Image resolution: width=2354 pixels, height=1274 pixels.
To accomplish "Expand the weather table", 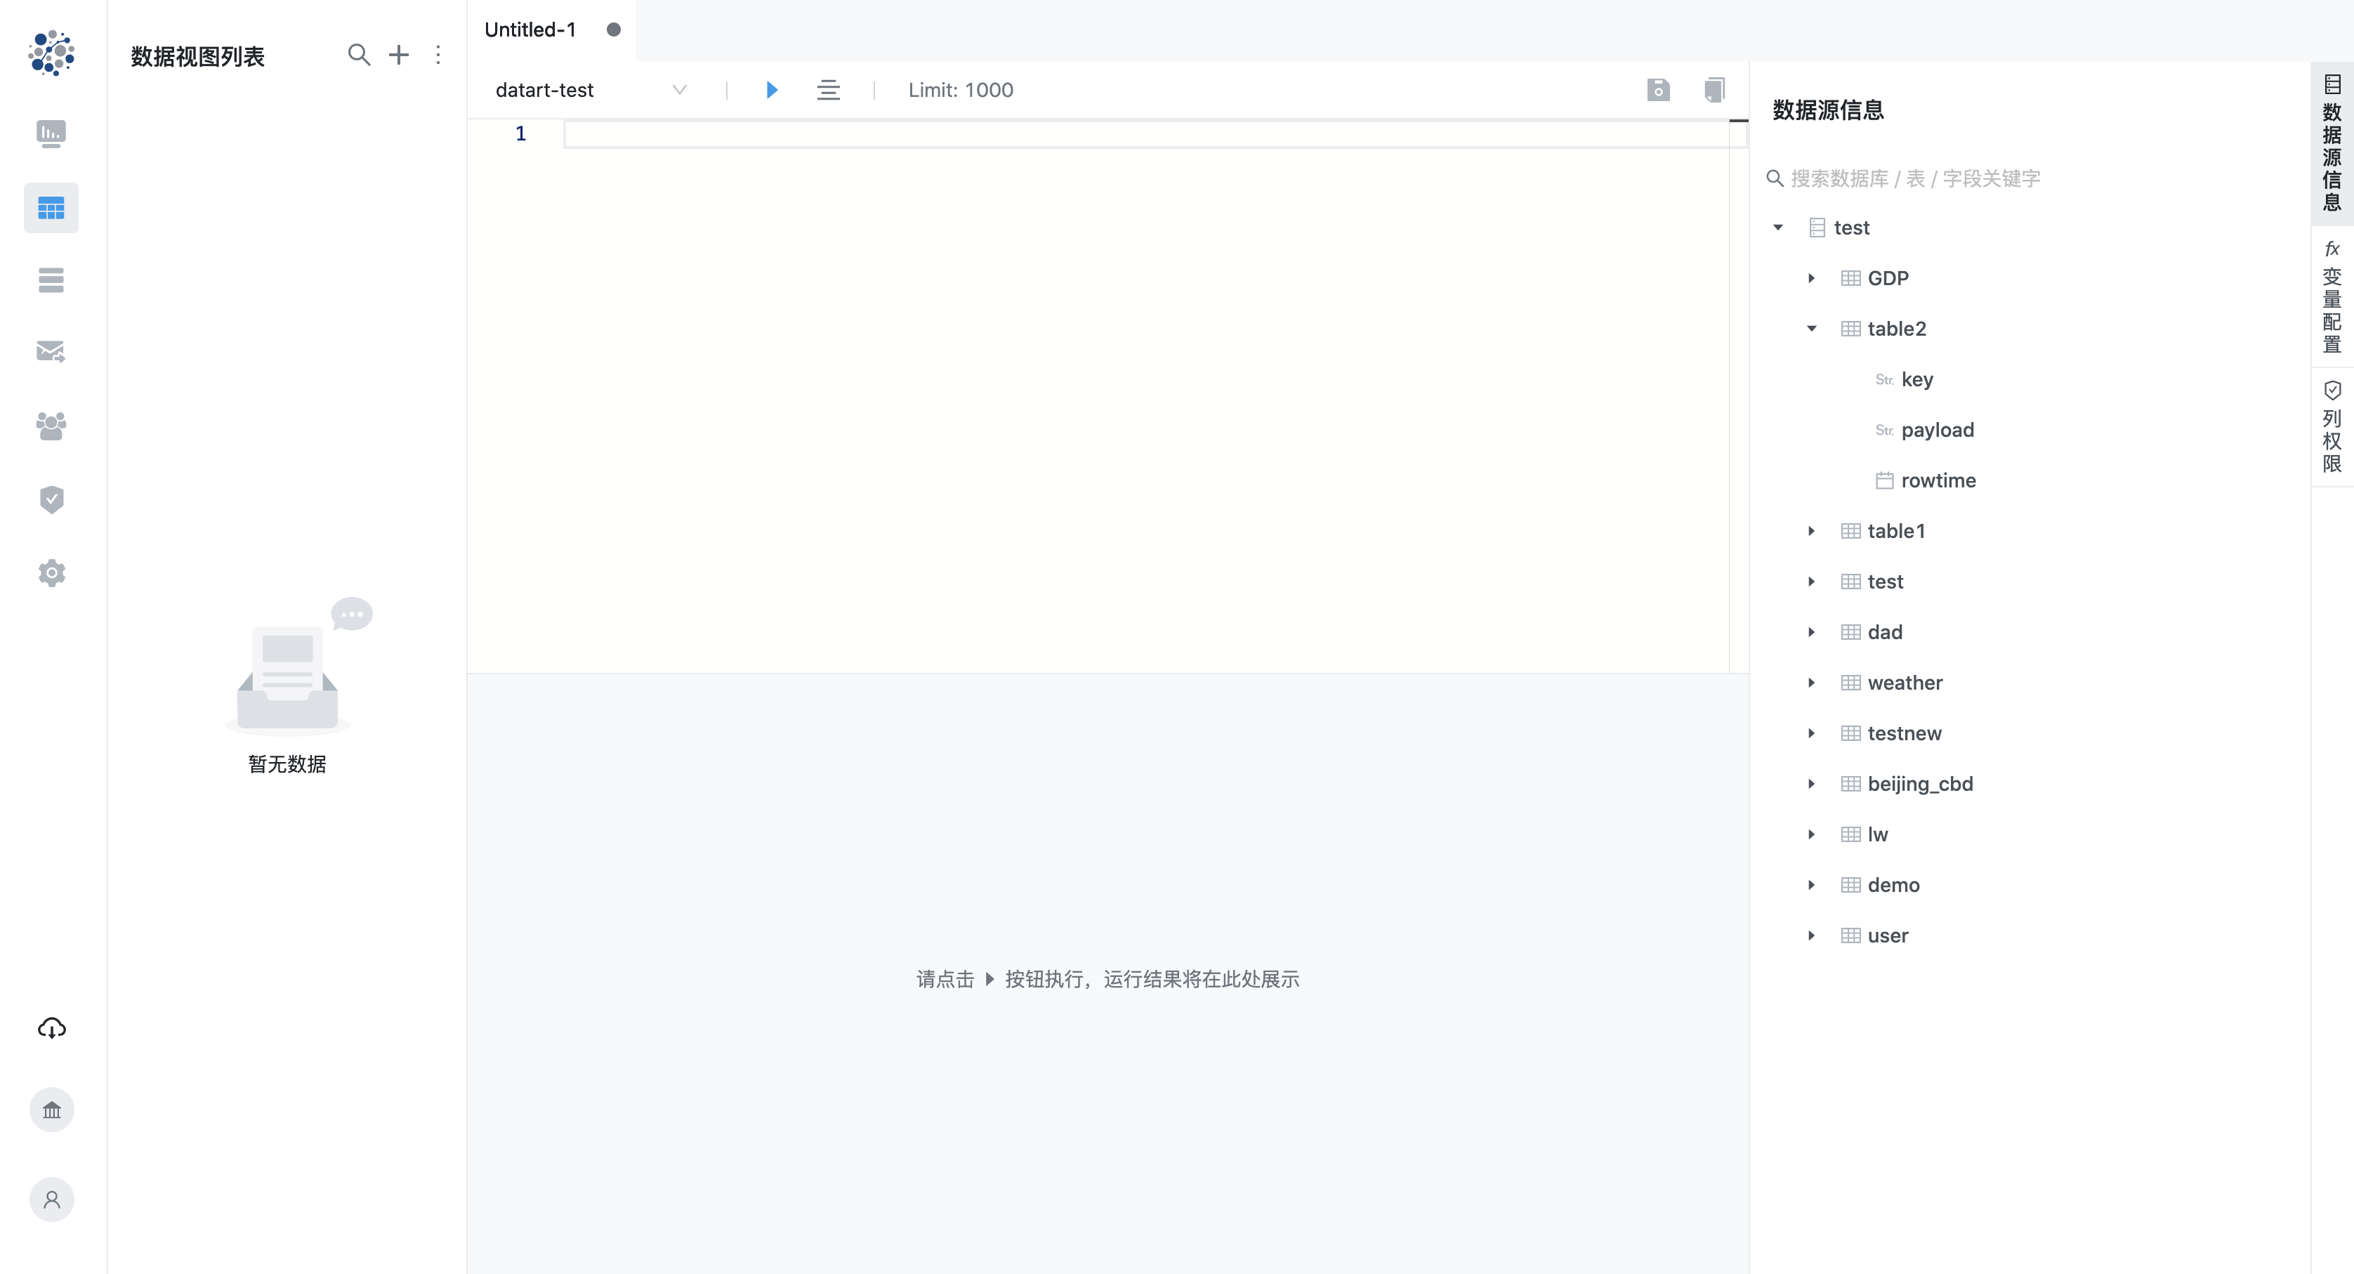I will coord(1811,683).
